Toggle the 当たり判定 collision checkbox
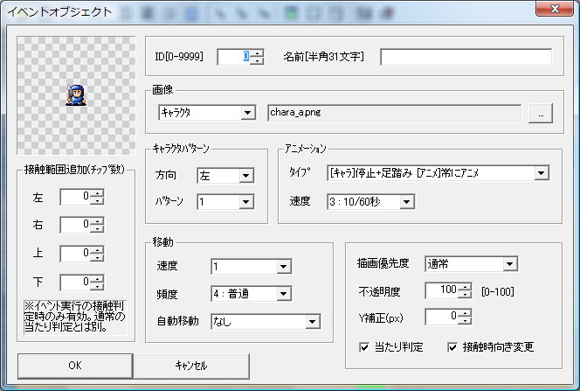580x391 pixels. (x=364, y=347)
